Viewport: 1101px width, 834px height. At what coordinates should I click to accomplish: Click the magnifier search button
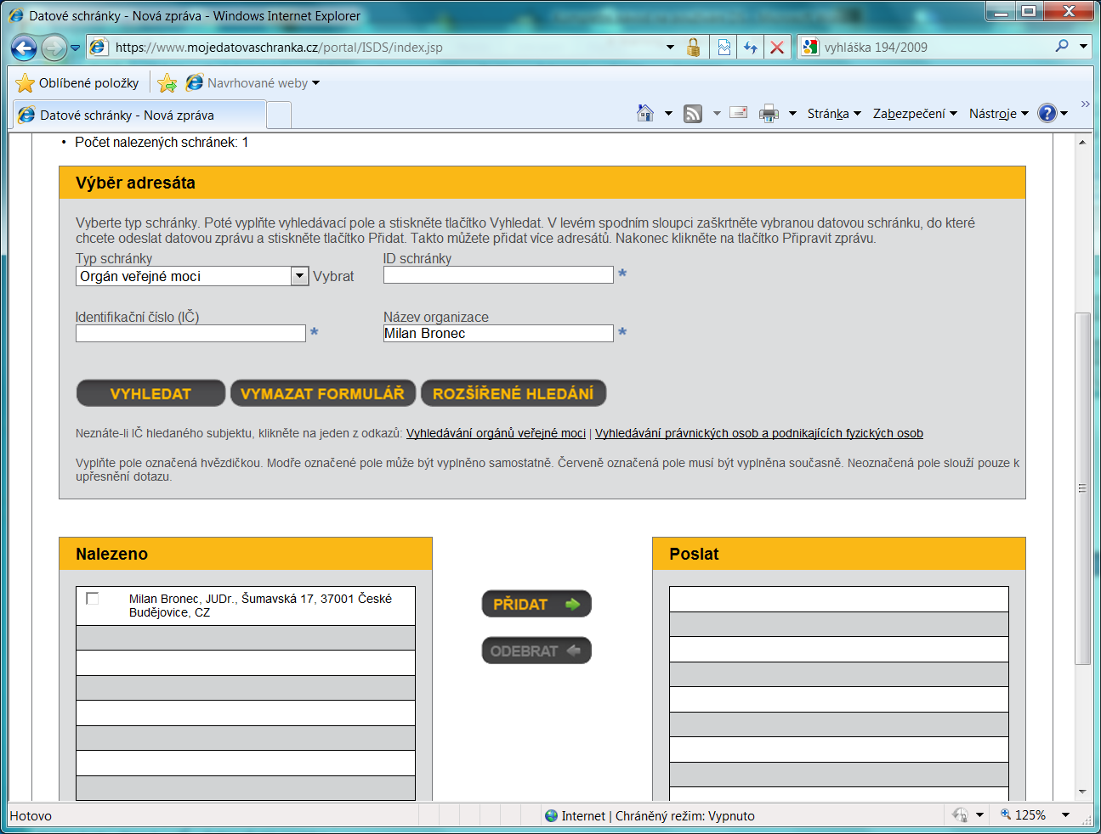[x=1062, y=47]
